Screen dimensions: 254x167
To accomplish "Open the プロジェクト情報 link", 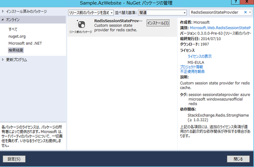I will pos(191,67).
